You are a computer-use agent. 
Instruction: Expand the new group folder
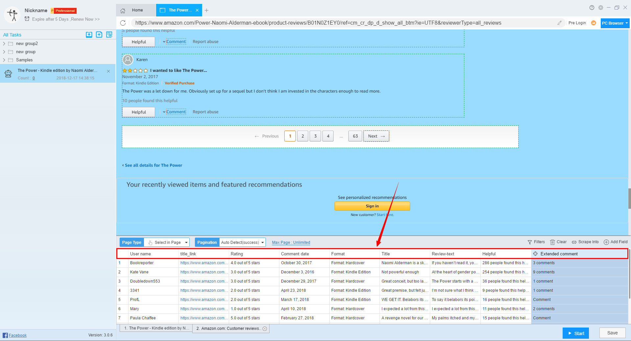[x=4, y=52]
